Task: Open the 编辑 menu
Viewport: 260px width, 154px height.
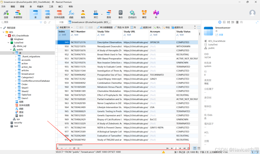Action: 13,6
